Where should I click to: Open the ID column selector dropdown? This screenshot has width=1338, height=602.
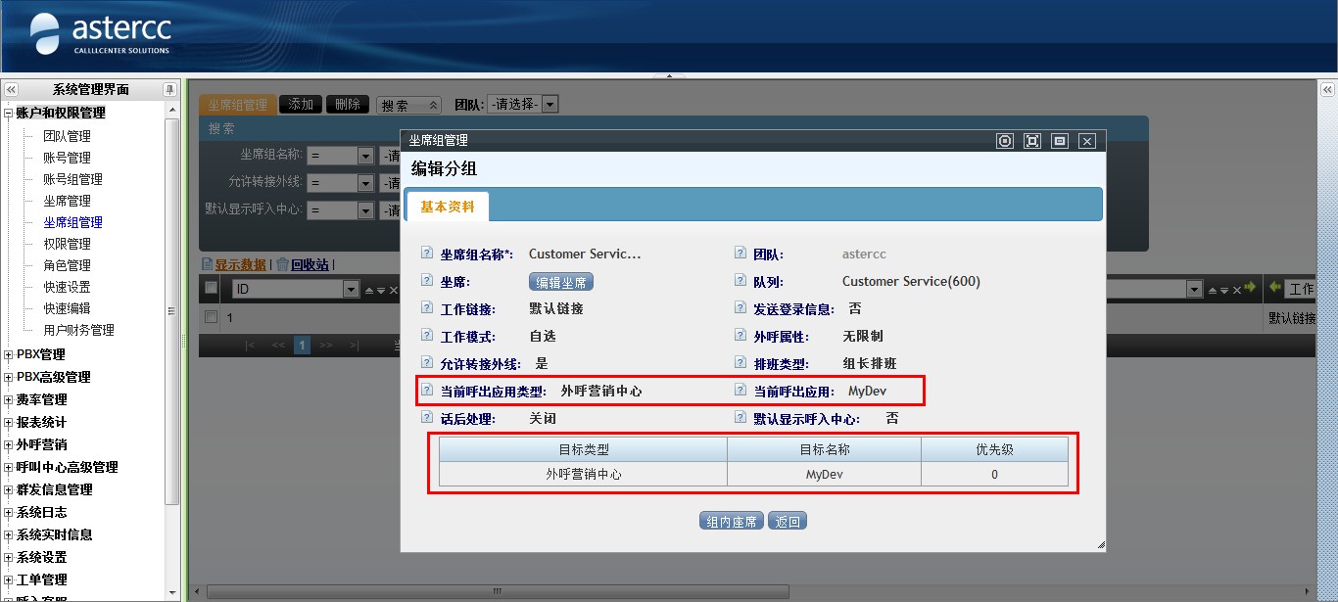click(x=351, y=289)
